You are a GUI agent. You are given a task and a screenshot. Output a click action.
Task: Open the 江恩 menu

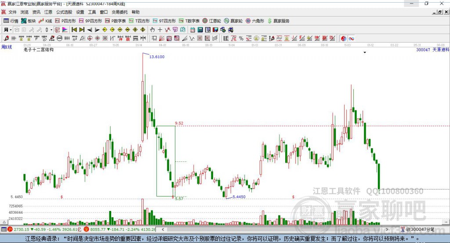48,12
